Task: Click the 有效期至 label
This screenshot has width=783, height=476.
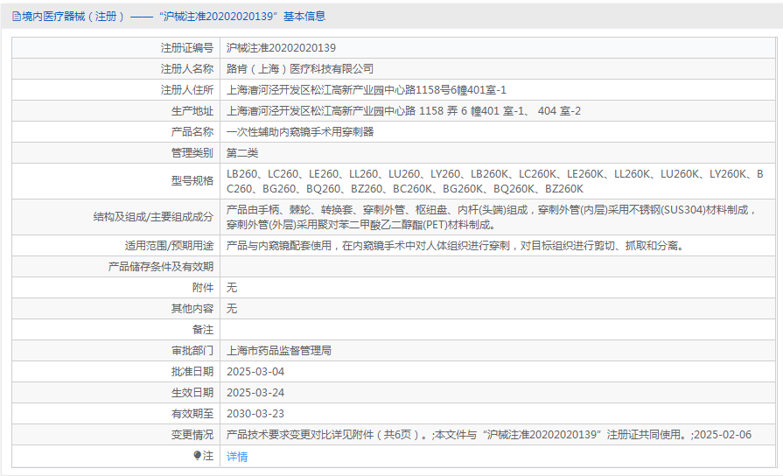Action: (192, 414)
